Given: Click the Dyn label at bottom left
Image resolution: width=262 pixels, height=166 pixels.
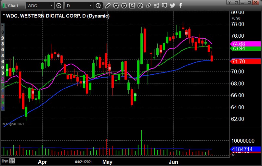Looking at the screenshot, I should pos(5,161).
